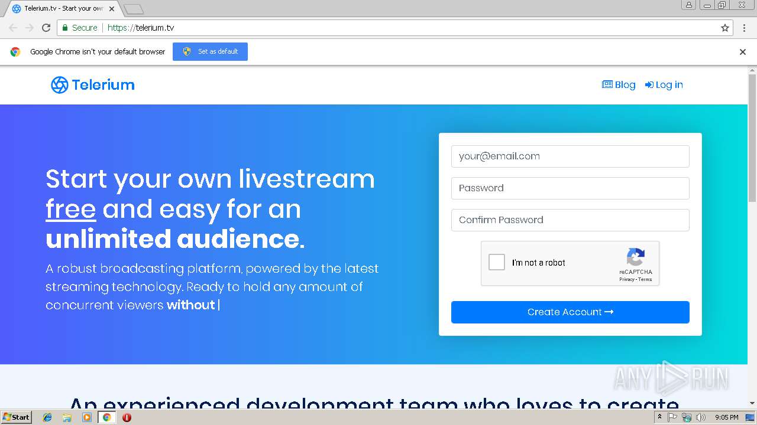
Task: Click the Blog newspaper icon
Action: click(607, 84)
